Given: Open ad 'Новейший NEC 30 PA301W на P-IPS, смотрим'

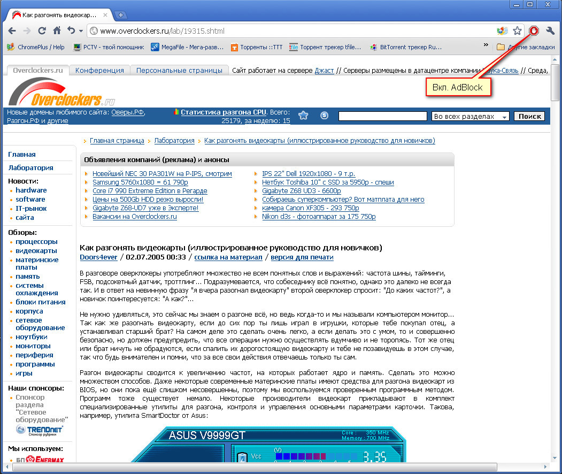Looking at the screenshot, I should (162, 174).
